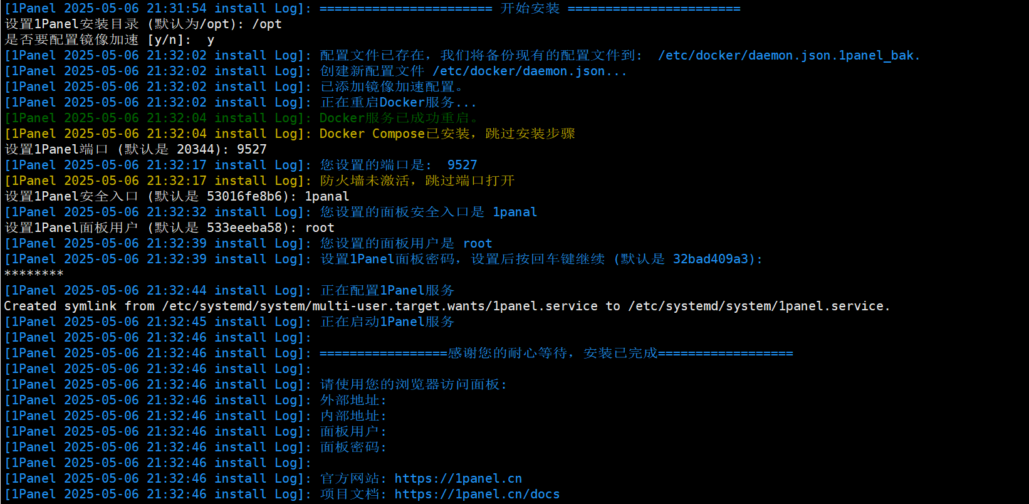
Task: Click the 'y' answer for 镜像加速 prompt
Action: [x=211, y=41]
